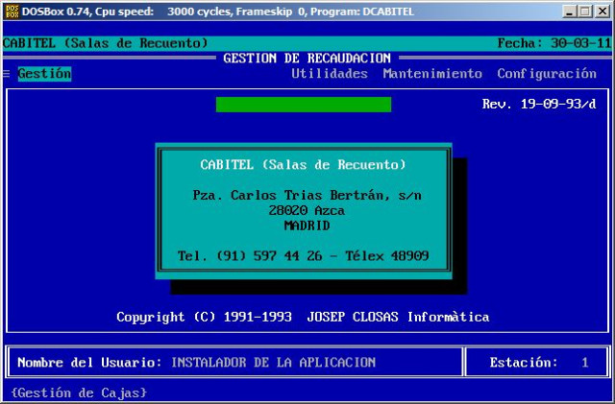Open the Configuración menu
This screenshot has height=404, width=615.
(547, 74)
